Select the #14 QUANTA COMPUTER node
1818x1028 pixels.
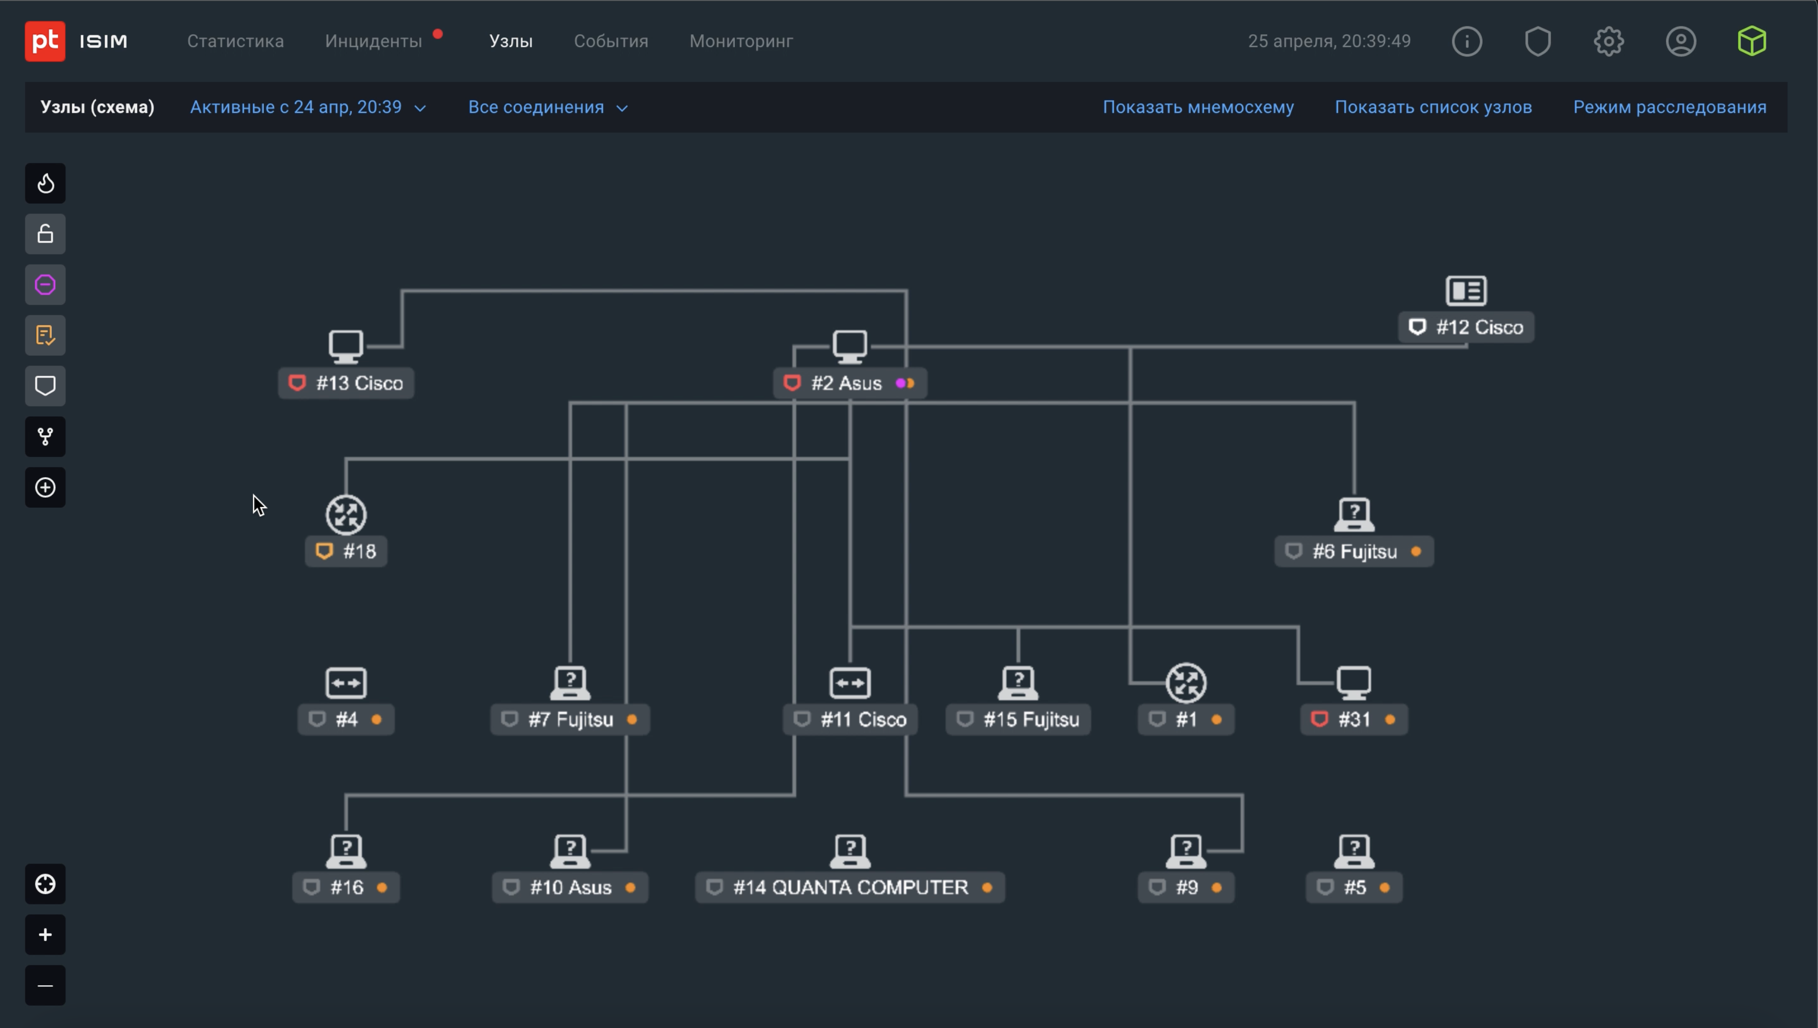click(849, 887)
